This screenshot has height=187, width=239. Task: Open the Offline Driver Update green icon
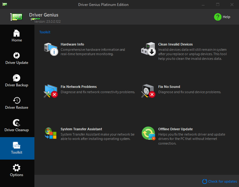[x=149, y=133]
